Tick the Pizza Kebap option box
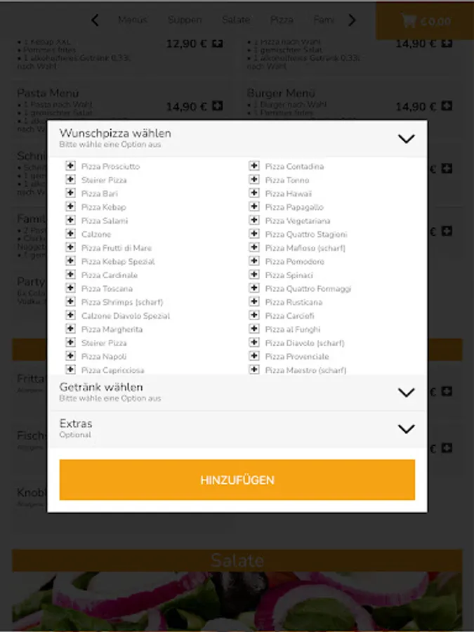This screenshot has height=632, width=474. [x=70, y=206]
